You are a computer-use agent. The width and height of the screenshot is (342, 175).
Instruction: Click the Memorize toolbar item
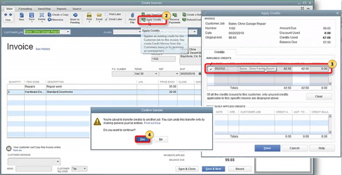55,20
